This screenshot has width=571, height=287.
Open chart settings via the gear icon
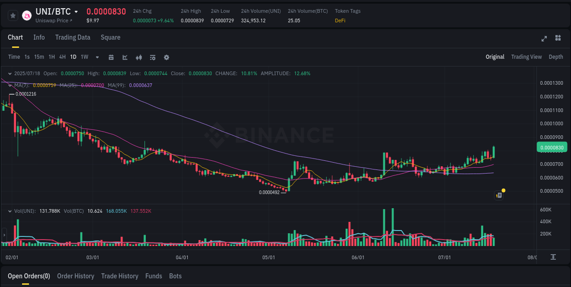(x=166, y=57)
